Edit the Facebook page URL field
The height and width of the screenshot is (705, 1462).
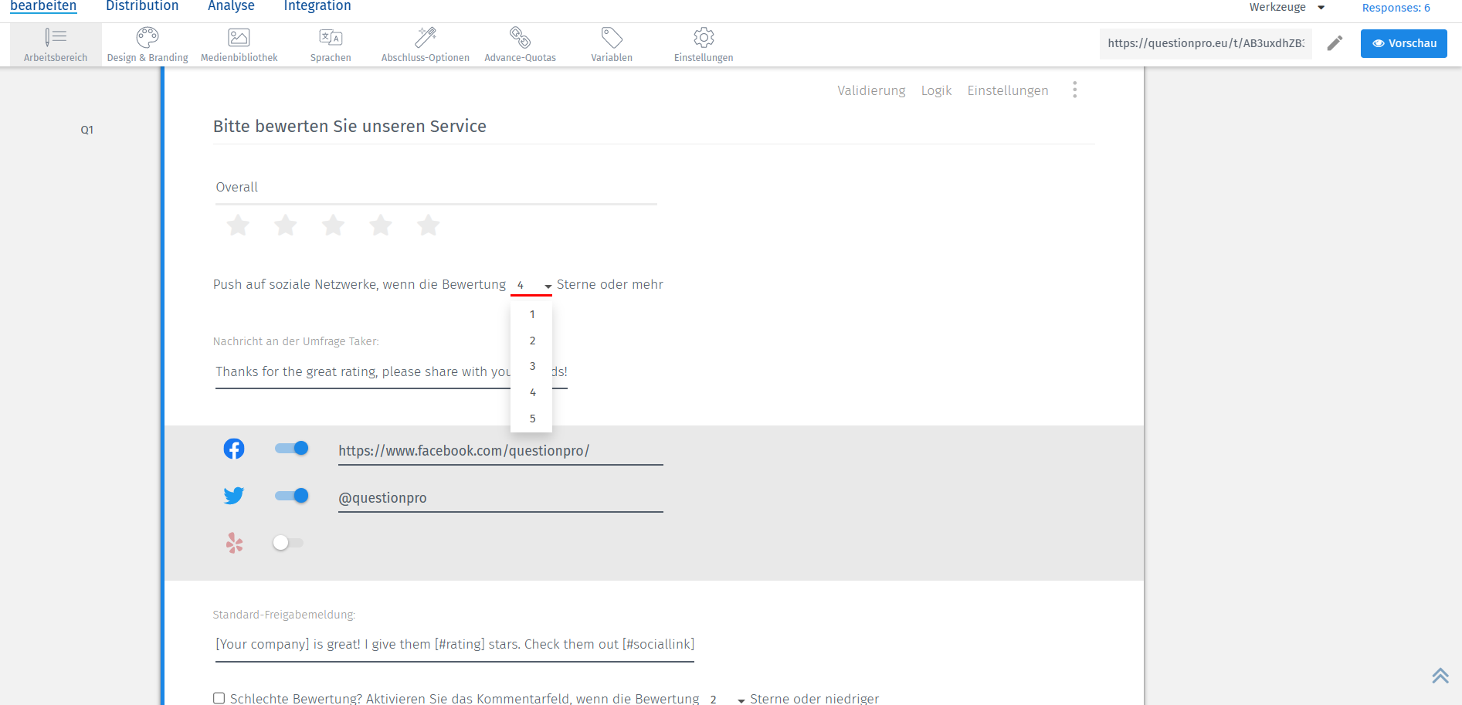click(500, 451)
